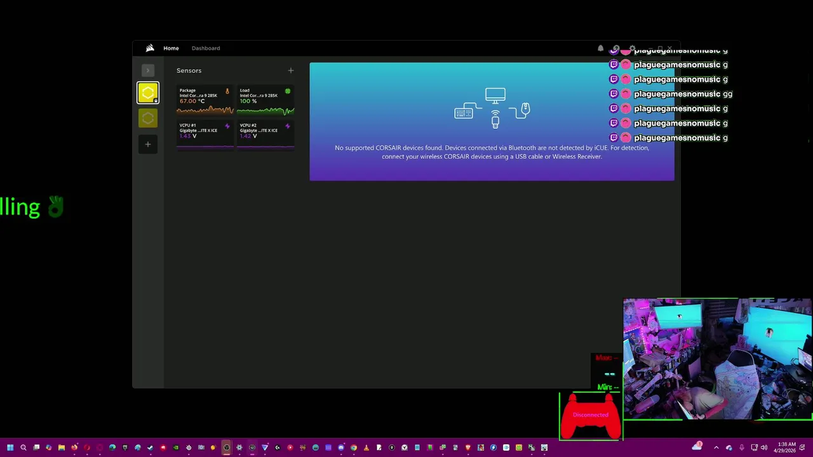Open the Home tab in iCUE
The height and width of the screenshot is (457, 813).
coord(171,48)
